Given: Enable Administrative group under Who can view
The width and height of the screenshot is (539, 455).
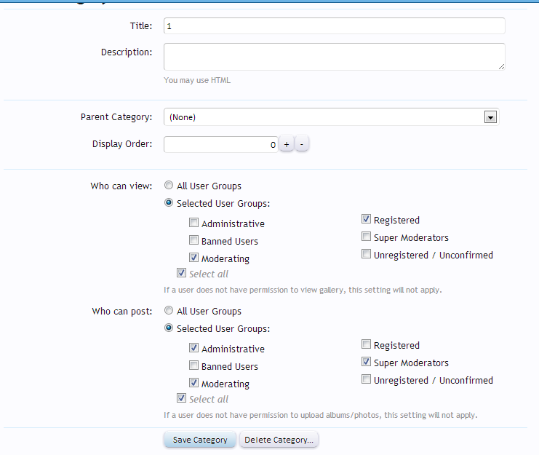Looking at the screenshot, I should click(193, 223).
